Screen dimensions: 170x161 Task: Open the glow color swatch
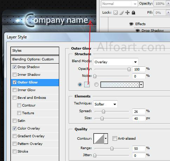click(87, 85)
